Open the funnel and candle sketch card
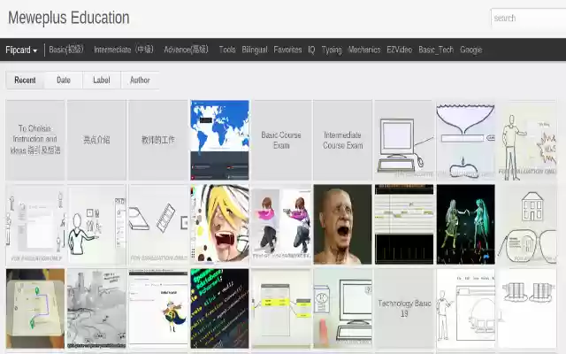566x354 pixels. point(466,140)
